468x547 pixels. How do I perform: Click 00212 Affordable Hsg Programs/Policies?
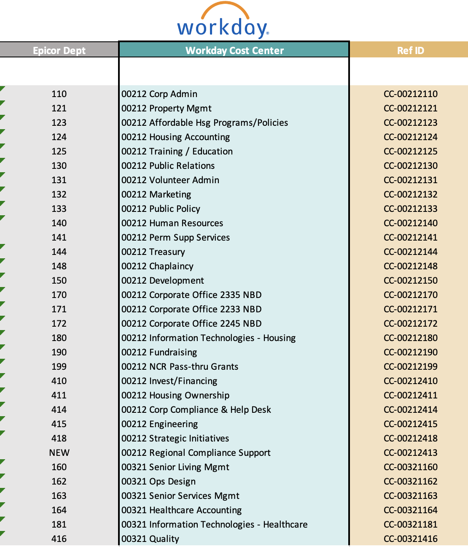(234, 122)
